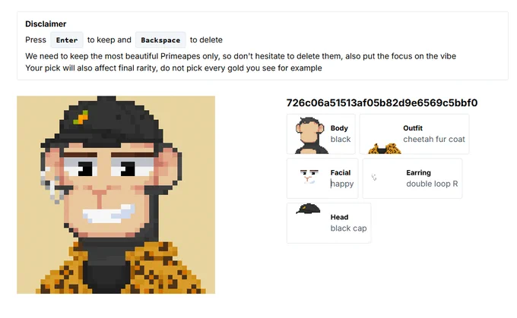The image size is (517, 318).
Task: Click the 'happy' facial value text
Action: tap(342, 184)
